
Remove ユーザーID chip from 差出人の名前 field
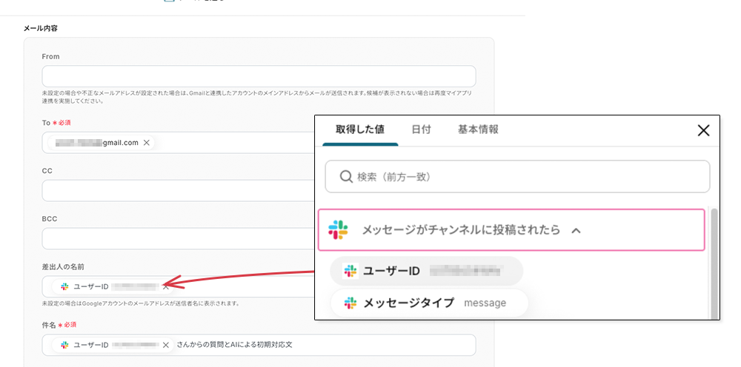[165, 286]
